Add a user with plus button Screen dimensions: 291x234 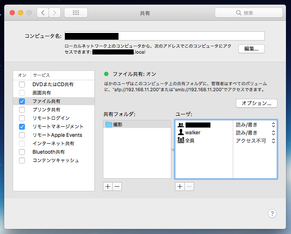coord(180,186)
